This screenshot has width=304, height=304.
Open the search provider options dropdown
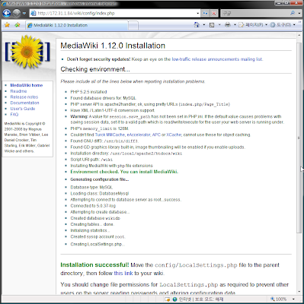coord(299,13)
